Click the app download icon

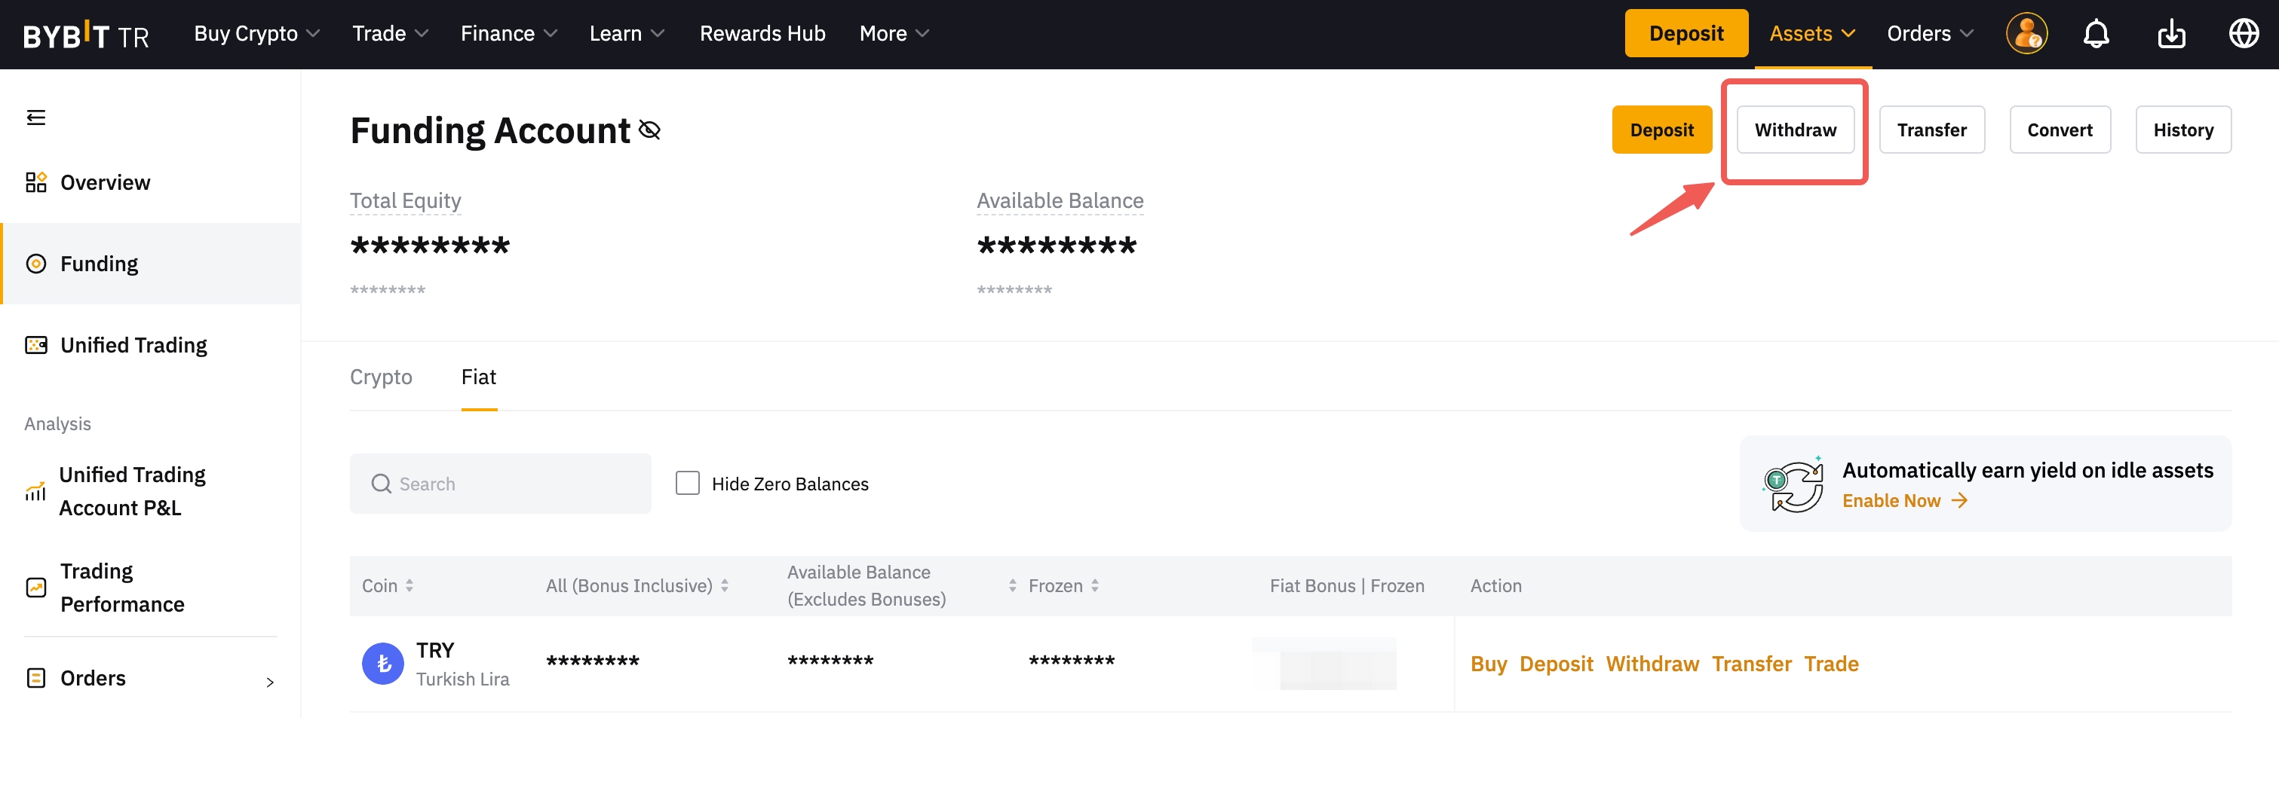click(2171, 35)
